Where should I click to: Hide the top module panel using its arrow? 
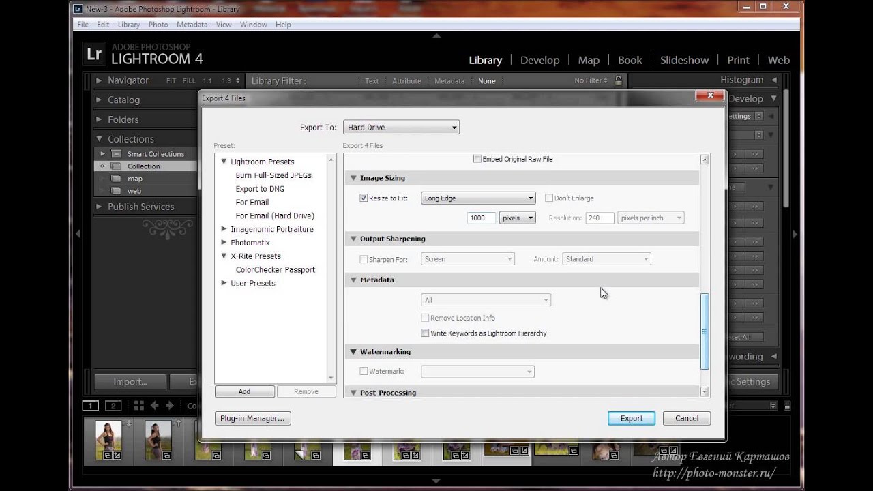pyautogui.click(x=436, y=35)
